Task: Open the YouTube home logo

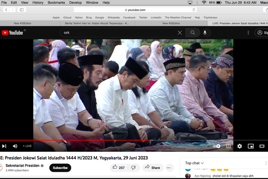Action: pyautogui.click(x=12, y=33)
